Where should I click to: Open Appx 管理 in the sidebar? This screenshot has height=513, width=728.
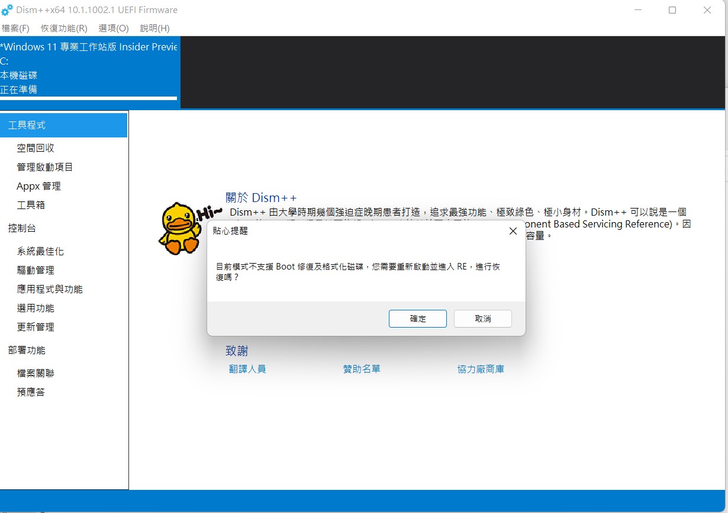[38, 186]
